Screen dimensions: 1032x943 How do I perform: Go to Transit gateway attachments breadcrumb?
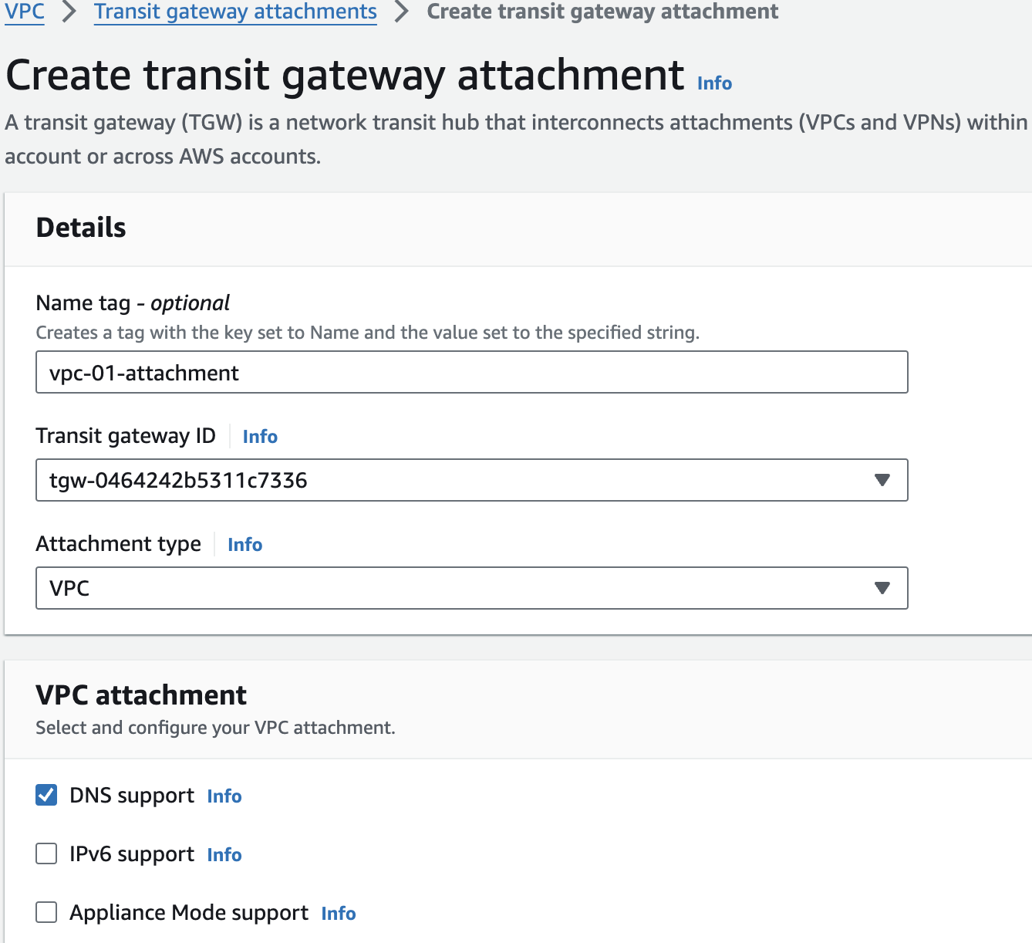tap(235, 12)
